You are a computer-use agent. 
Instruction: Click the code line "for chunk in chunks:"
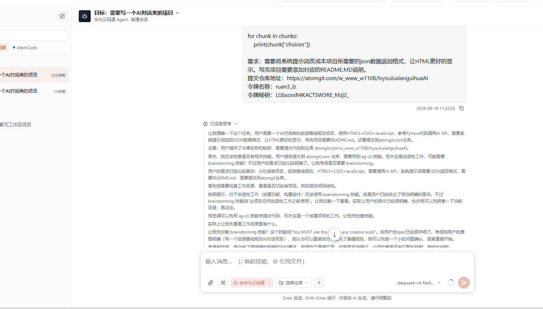point(272,36)
